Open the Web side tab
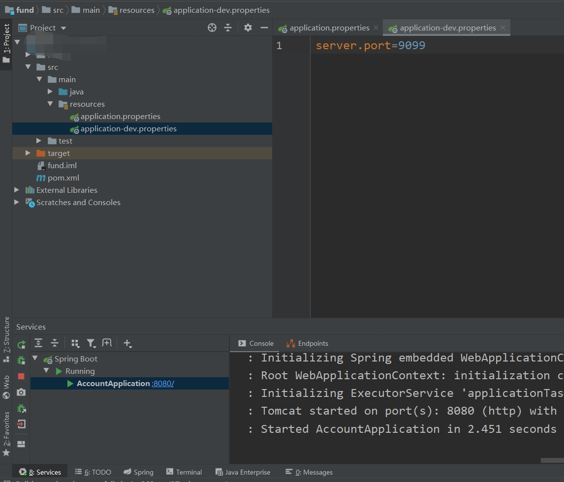Image resolution: width=564 pixels, height=482 pixels. pos(6,387)
